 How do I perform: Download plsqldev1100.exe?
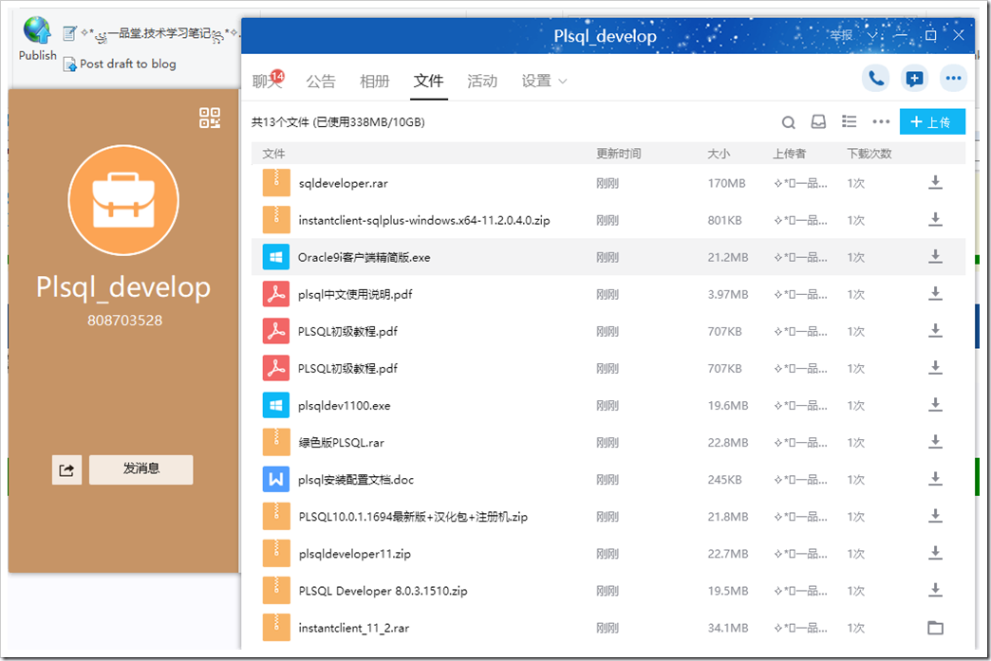tap(935, 405)
